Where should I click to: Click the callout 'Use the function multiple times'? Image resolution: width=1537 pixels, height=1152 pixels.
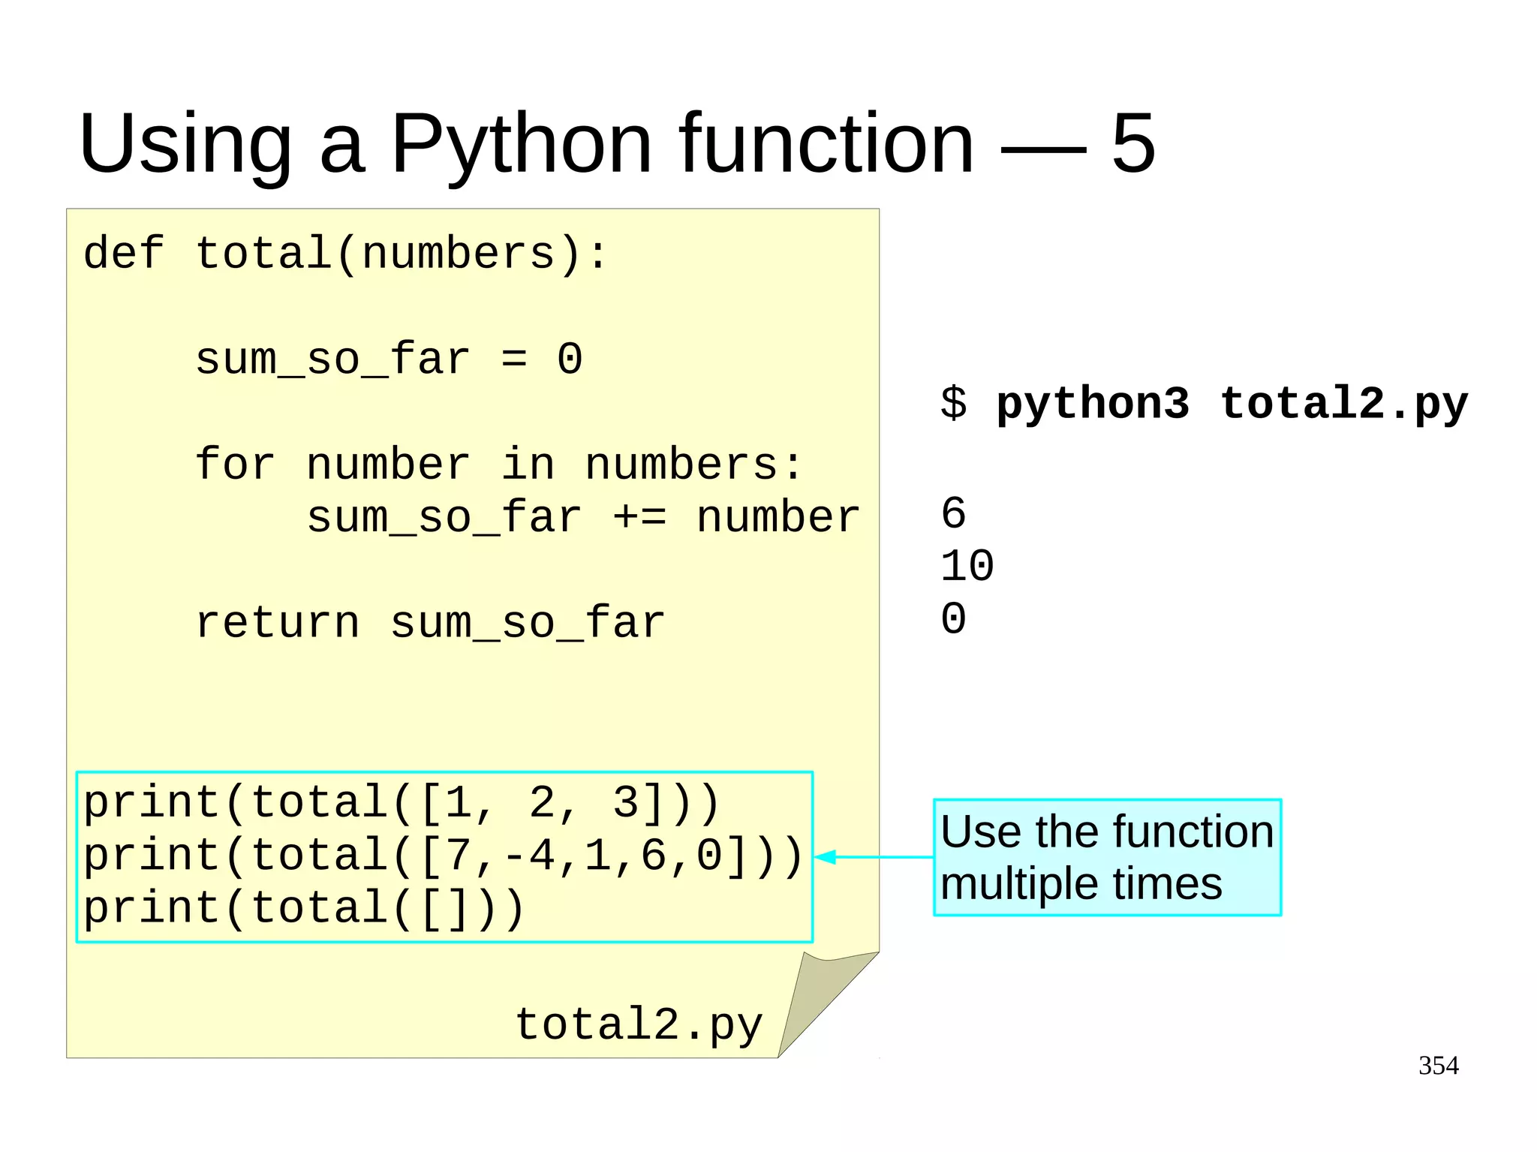[1107, 857]
